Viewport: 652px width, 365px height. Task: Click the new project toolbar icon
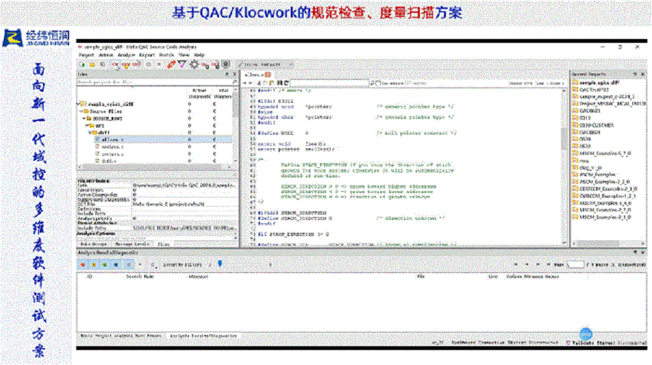83,64
